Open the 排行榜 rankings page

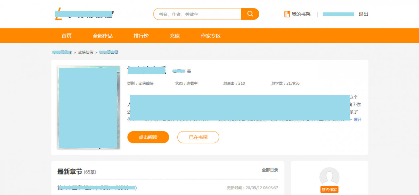tap(141, 36)
